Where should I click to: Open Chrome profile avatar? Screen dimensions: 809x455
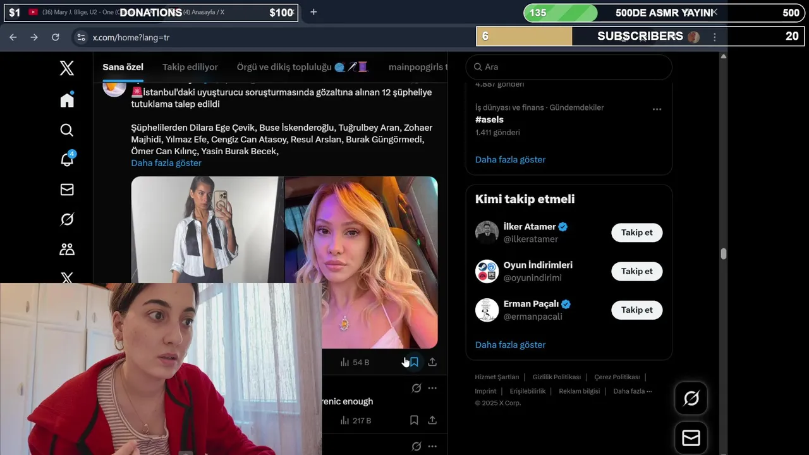694,37
